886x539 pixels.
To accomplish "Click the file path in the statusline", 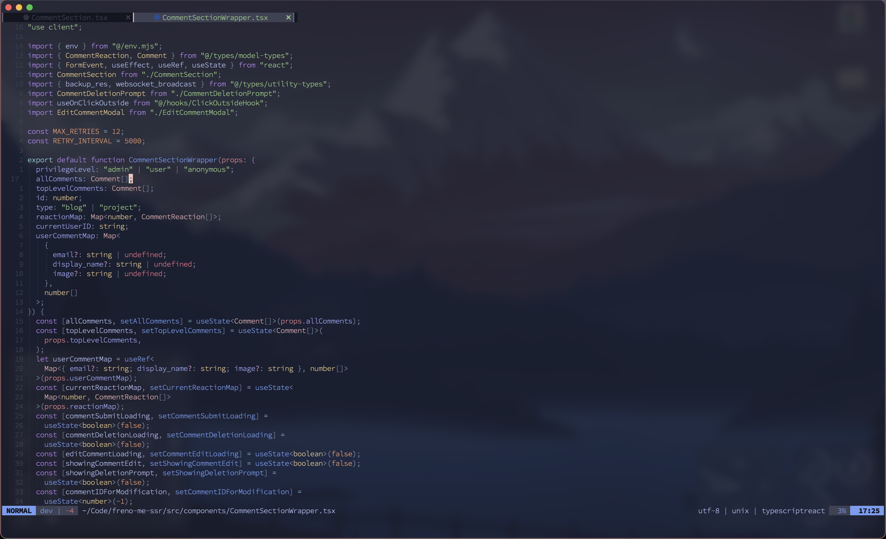I will 209,511.
